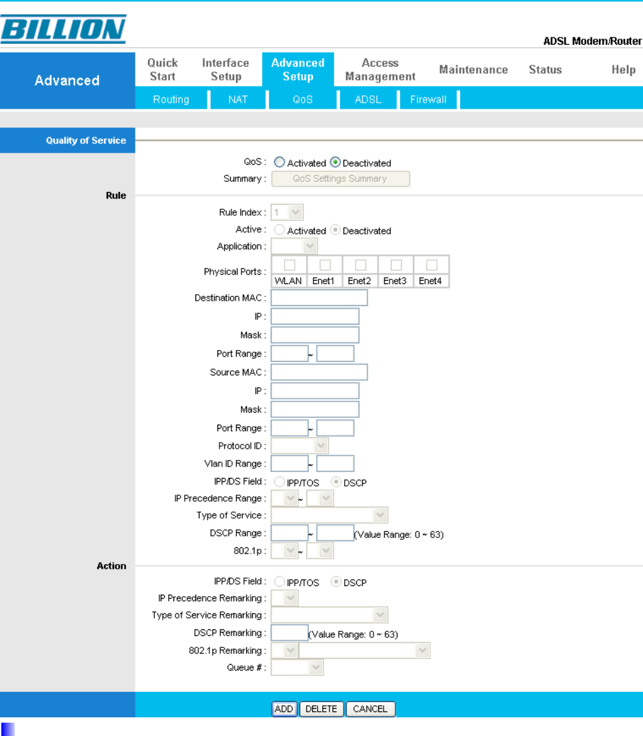This screenshot has height=736, width=643.
Task: Check the Enet1 physical port checkbox
Action: (325, 265)
